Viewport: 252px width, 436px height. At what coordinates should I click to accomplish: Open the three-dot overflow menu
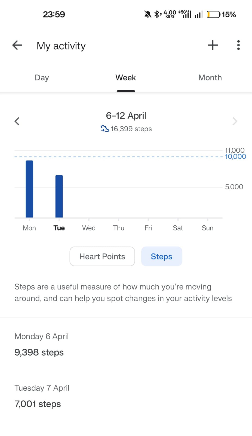[x=238, y=45]
